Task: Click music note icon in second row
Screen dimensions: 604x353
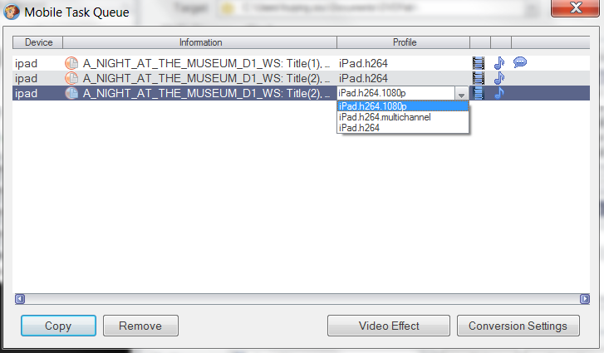Action: coord(499,78)
